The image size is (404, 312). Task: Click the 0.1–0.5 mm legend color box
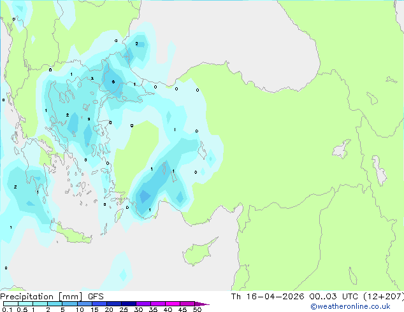point(11,304)
